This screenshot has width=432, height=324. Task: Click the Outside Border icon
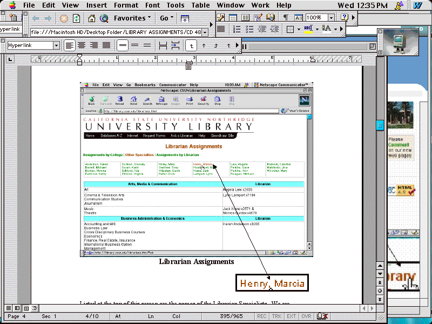point(290,29)
